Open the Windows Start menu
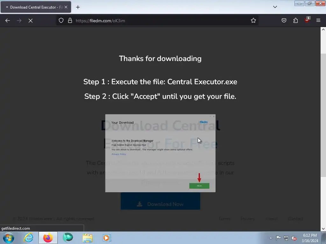This screenshot has height=244, width=326. (x=9, y=238)
